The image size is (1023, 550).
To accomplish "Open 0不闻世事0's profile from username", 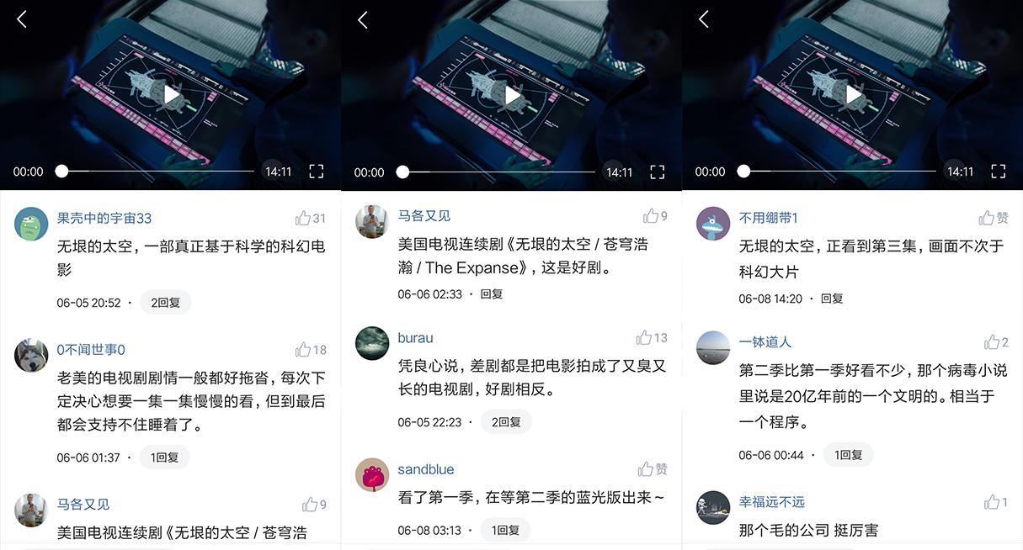I will (x=91, y=350).
